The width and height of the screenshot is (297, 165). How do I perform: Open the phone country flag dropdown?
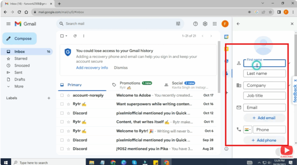pos(248,130)
